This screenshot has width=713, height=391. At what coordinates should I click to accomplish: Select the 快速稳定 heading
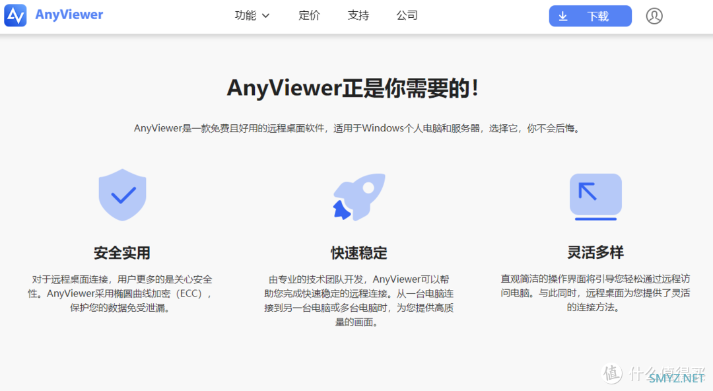358,252
